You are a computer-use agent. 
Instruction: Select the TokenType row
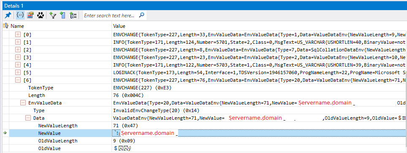[203, 88]
